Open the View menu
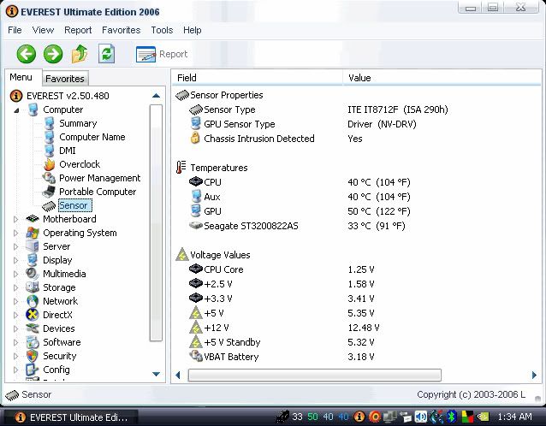This screenshot has height=426, width=546. (43, 30)
